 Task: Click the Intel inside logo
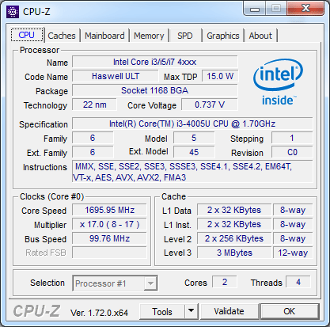pos(279,82)
